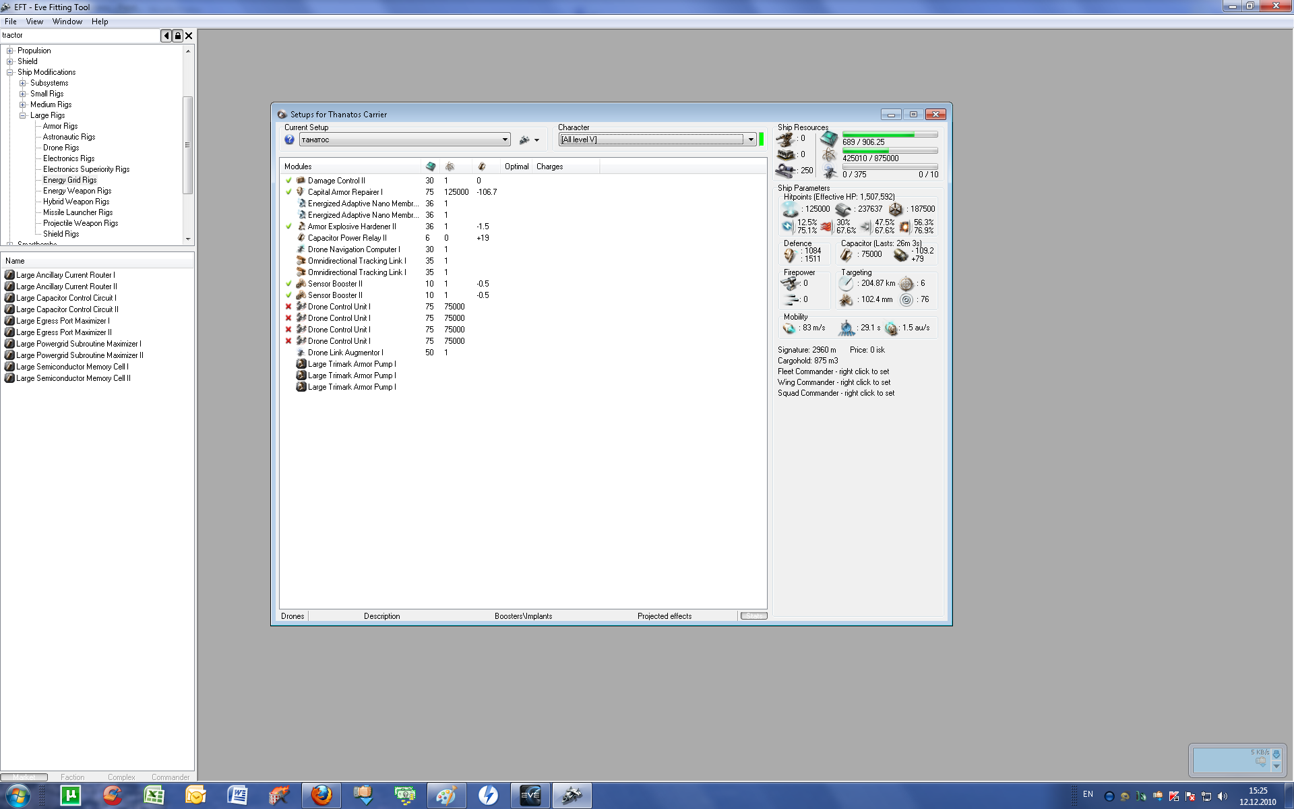Switch to the Faction tab
This screenshot has width=1294, height=809.
(x=73, y=777)
